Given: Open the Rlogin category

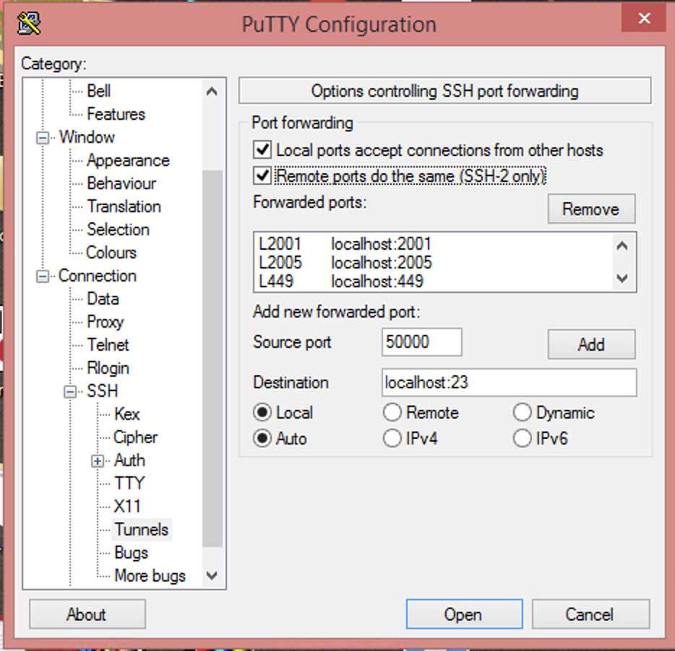Looking at the screenshot, I should [x=108, y=368].
